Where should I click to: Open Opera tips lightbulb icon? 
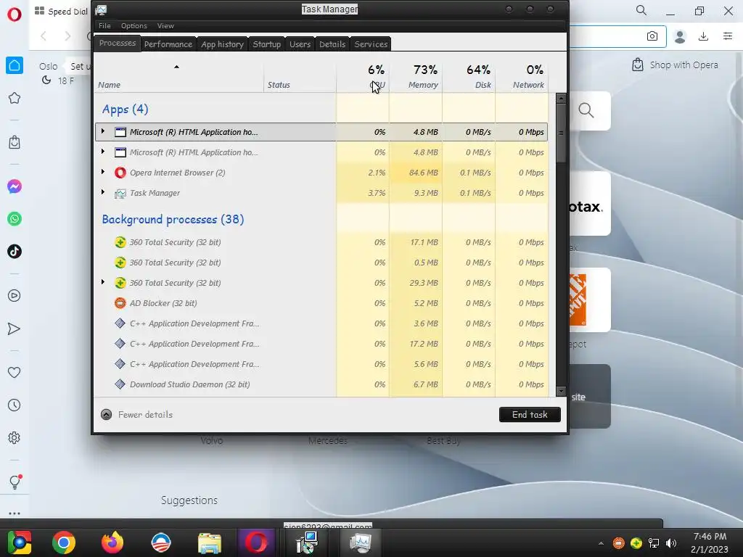click(x=15, y=482)
